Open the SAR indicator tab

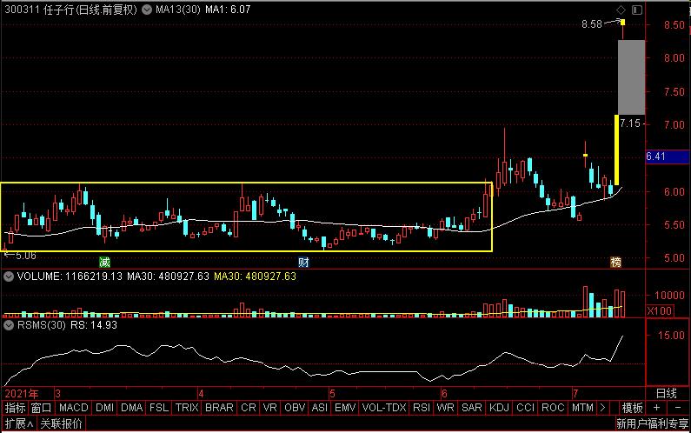472,408
